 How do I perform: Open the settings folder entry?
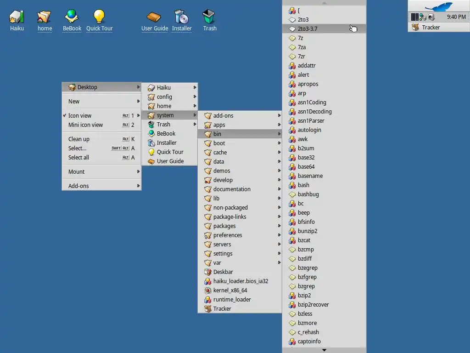point(240,254)
